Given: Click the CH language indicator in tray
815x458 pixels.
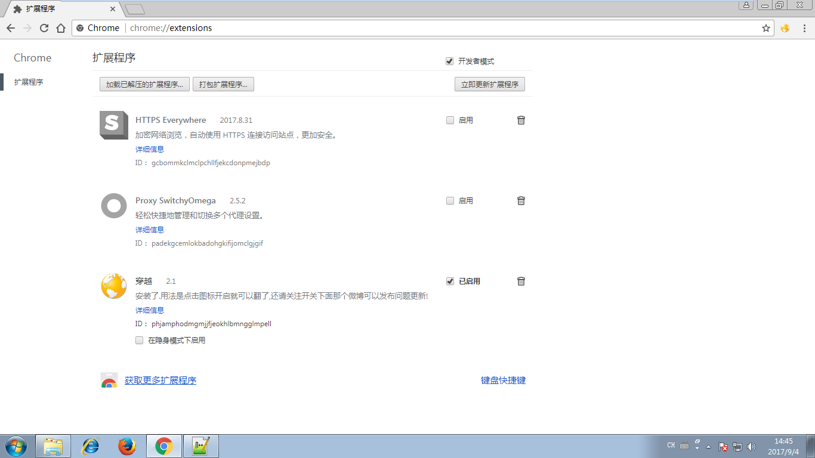Looking at the screenshot, I should pyautogui.click(x=671, y=445).
